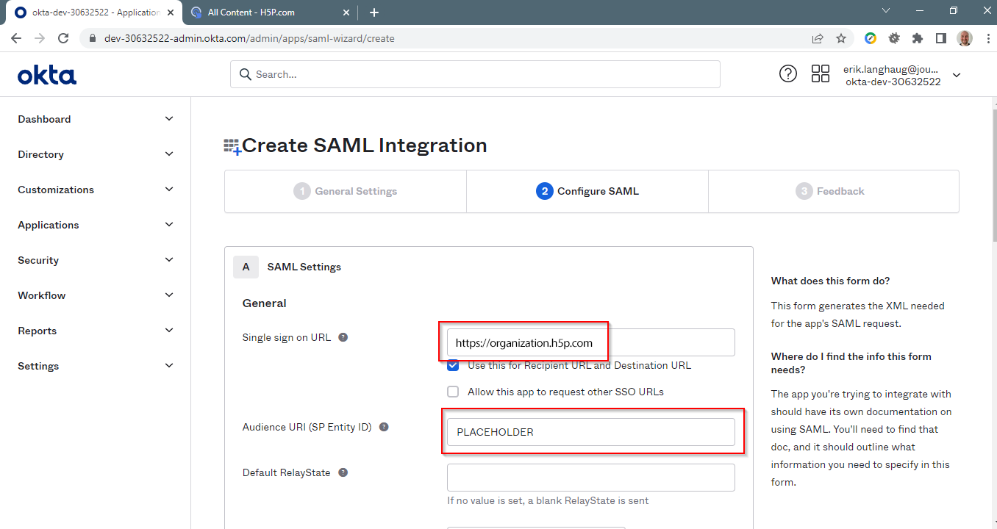Screen dimensions: 997x529
Task: Click the site lock icon in address bar
Action: coord(92,38)
